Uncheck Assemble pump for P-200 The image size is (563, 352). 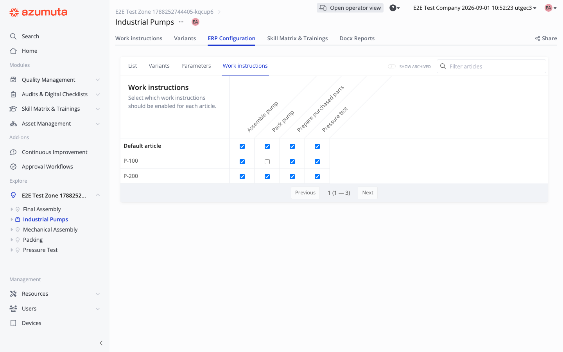242,176
